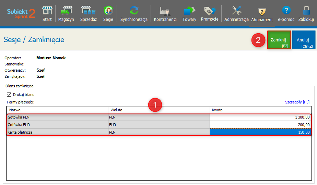
Task: Select the Gotówka PLN amount cell
Action: (x=260, y=117)
